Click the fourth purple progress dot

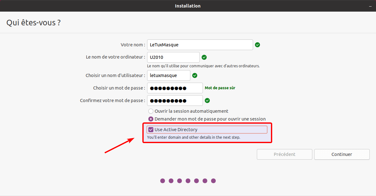coord(188,181)
